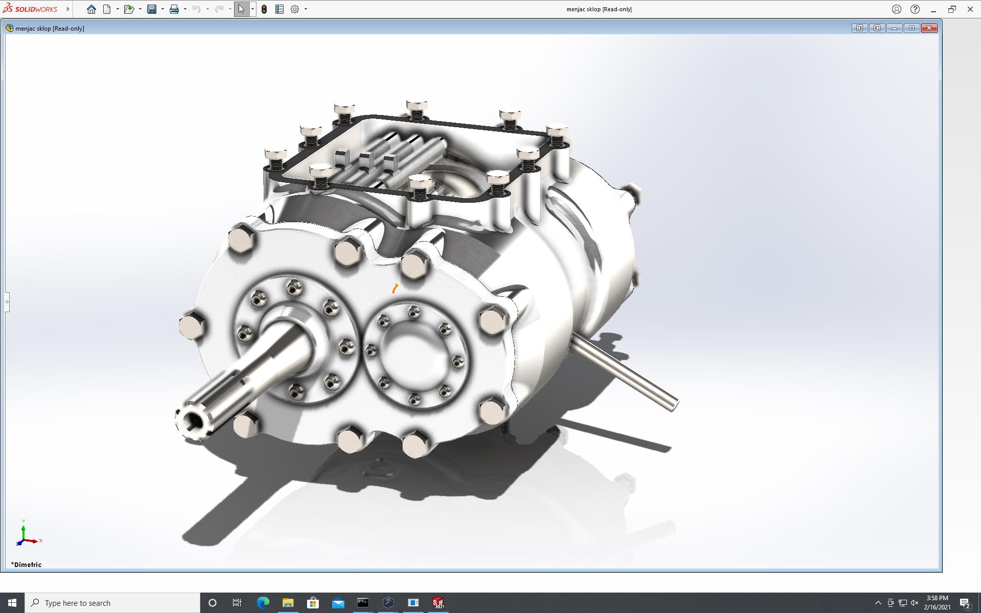The image size is (981, 613).
Task: Click the Windows taskbar search box
Action: click(x=112, y=603)
